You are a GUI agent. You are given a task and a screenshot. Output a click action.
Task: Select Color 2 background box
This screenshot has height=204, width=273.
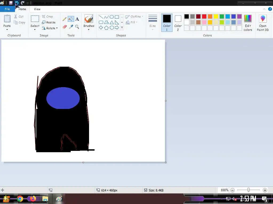[x=178, y=23]
